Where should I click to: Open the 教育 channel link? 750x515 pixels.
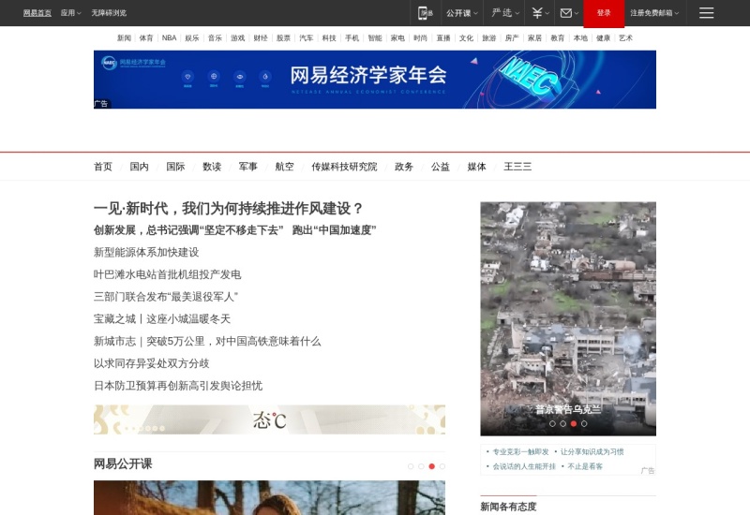pos(558,37)
